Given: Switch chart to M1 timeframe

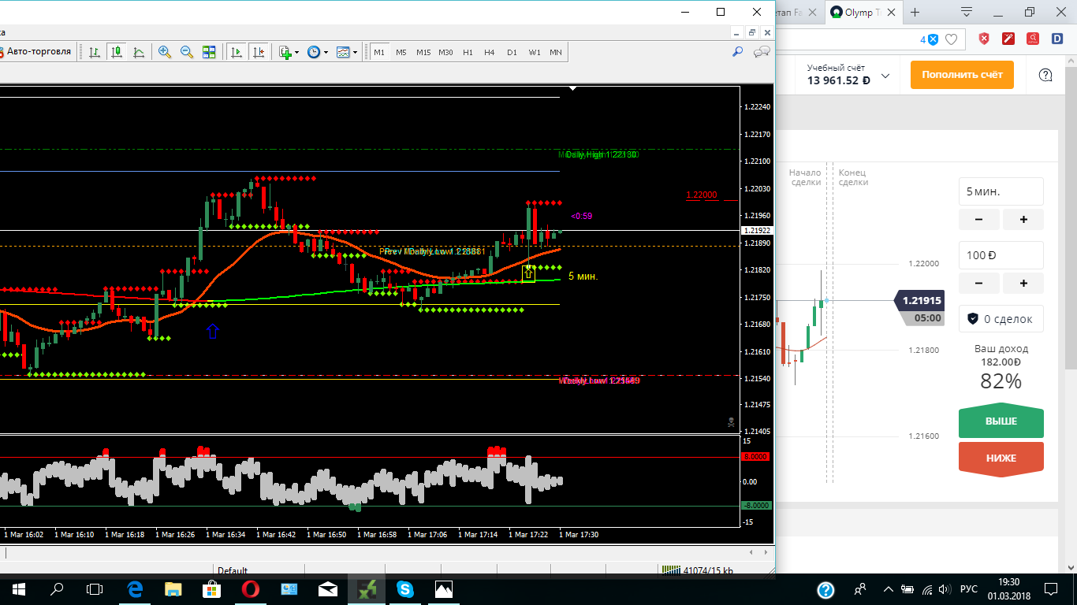Looking at the screenshot, I should point(379,52).
